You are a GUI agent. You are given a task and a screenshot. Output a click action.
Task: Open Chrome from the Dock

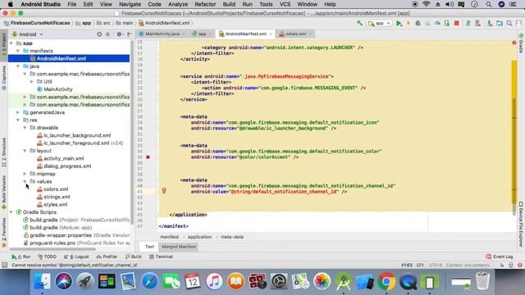(x=386, y=281)
